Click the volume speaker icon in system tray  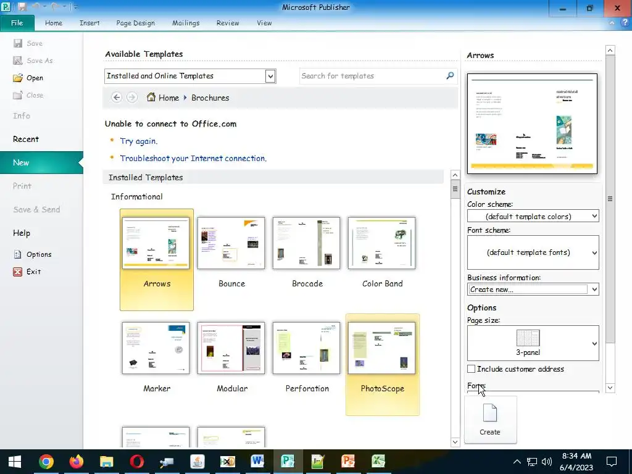point(547,462)
